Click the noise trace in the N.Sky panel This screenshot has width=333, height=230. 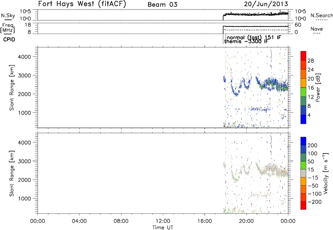pos(256,15)
